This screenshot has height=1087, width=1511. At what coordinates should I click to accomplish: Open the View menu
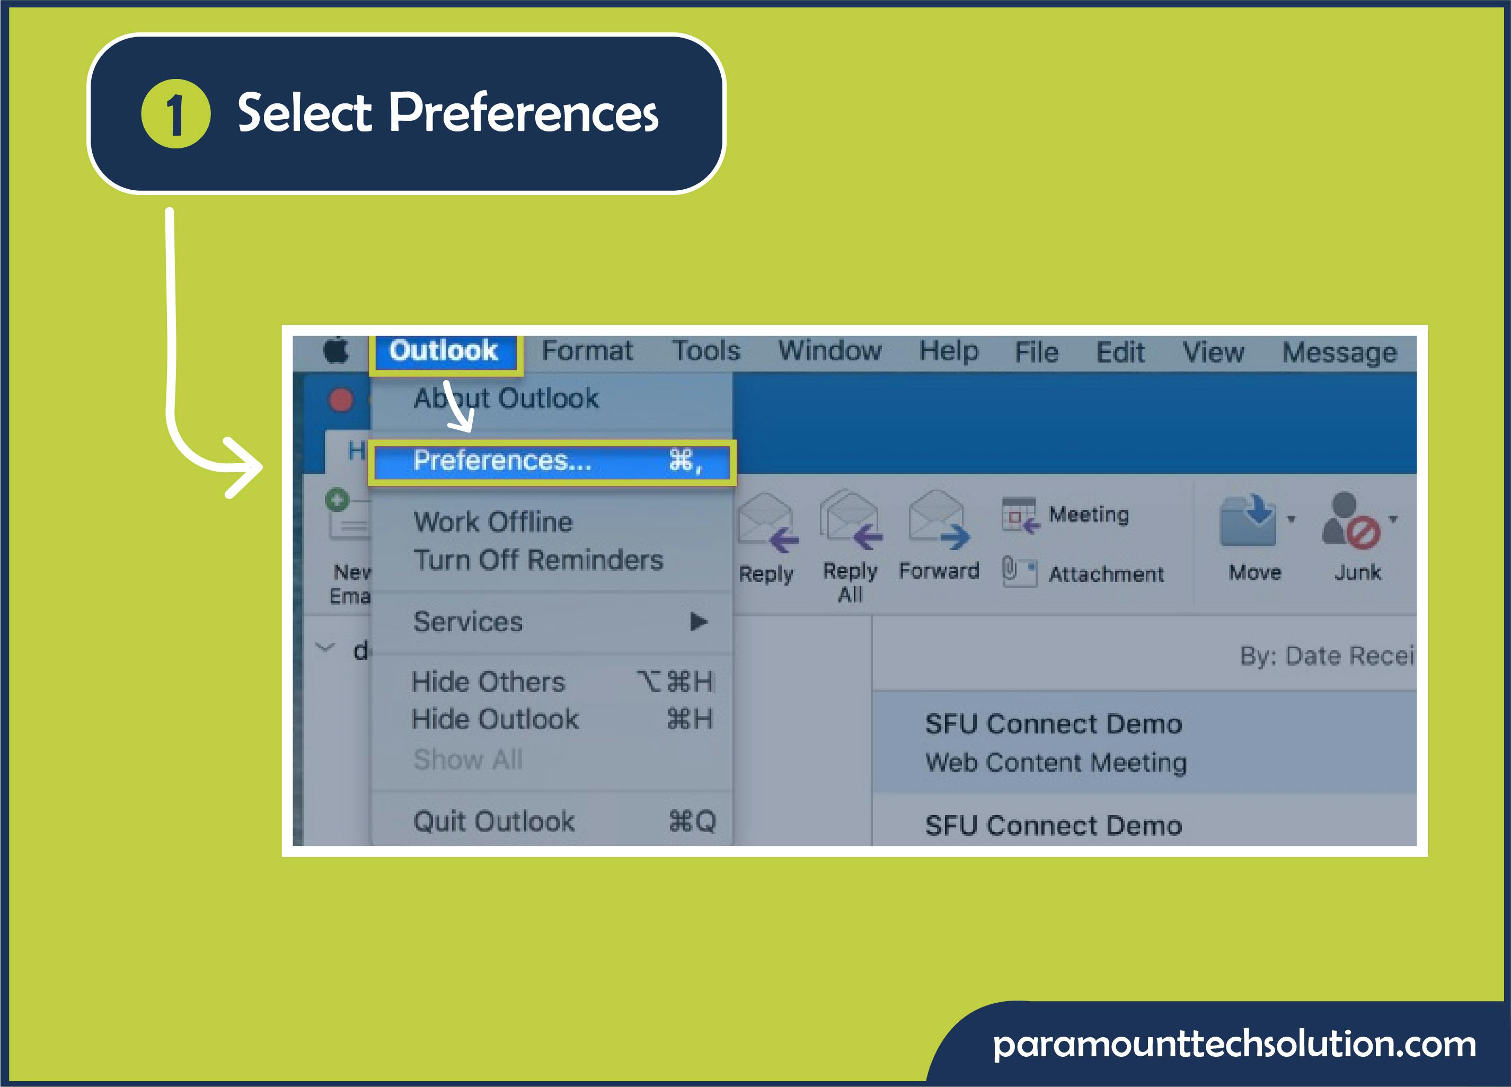[1213, 352]
